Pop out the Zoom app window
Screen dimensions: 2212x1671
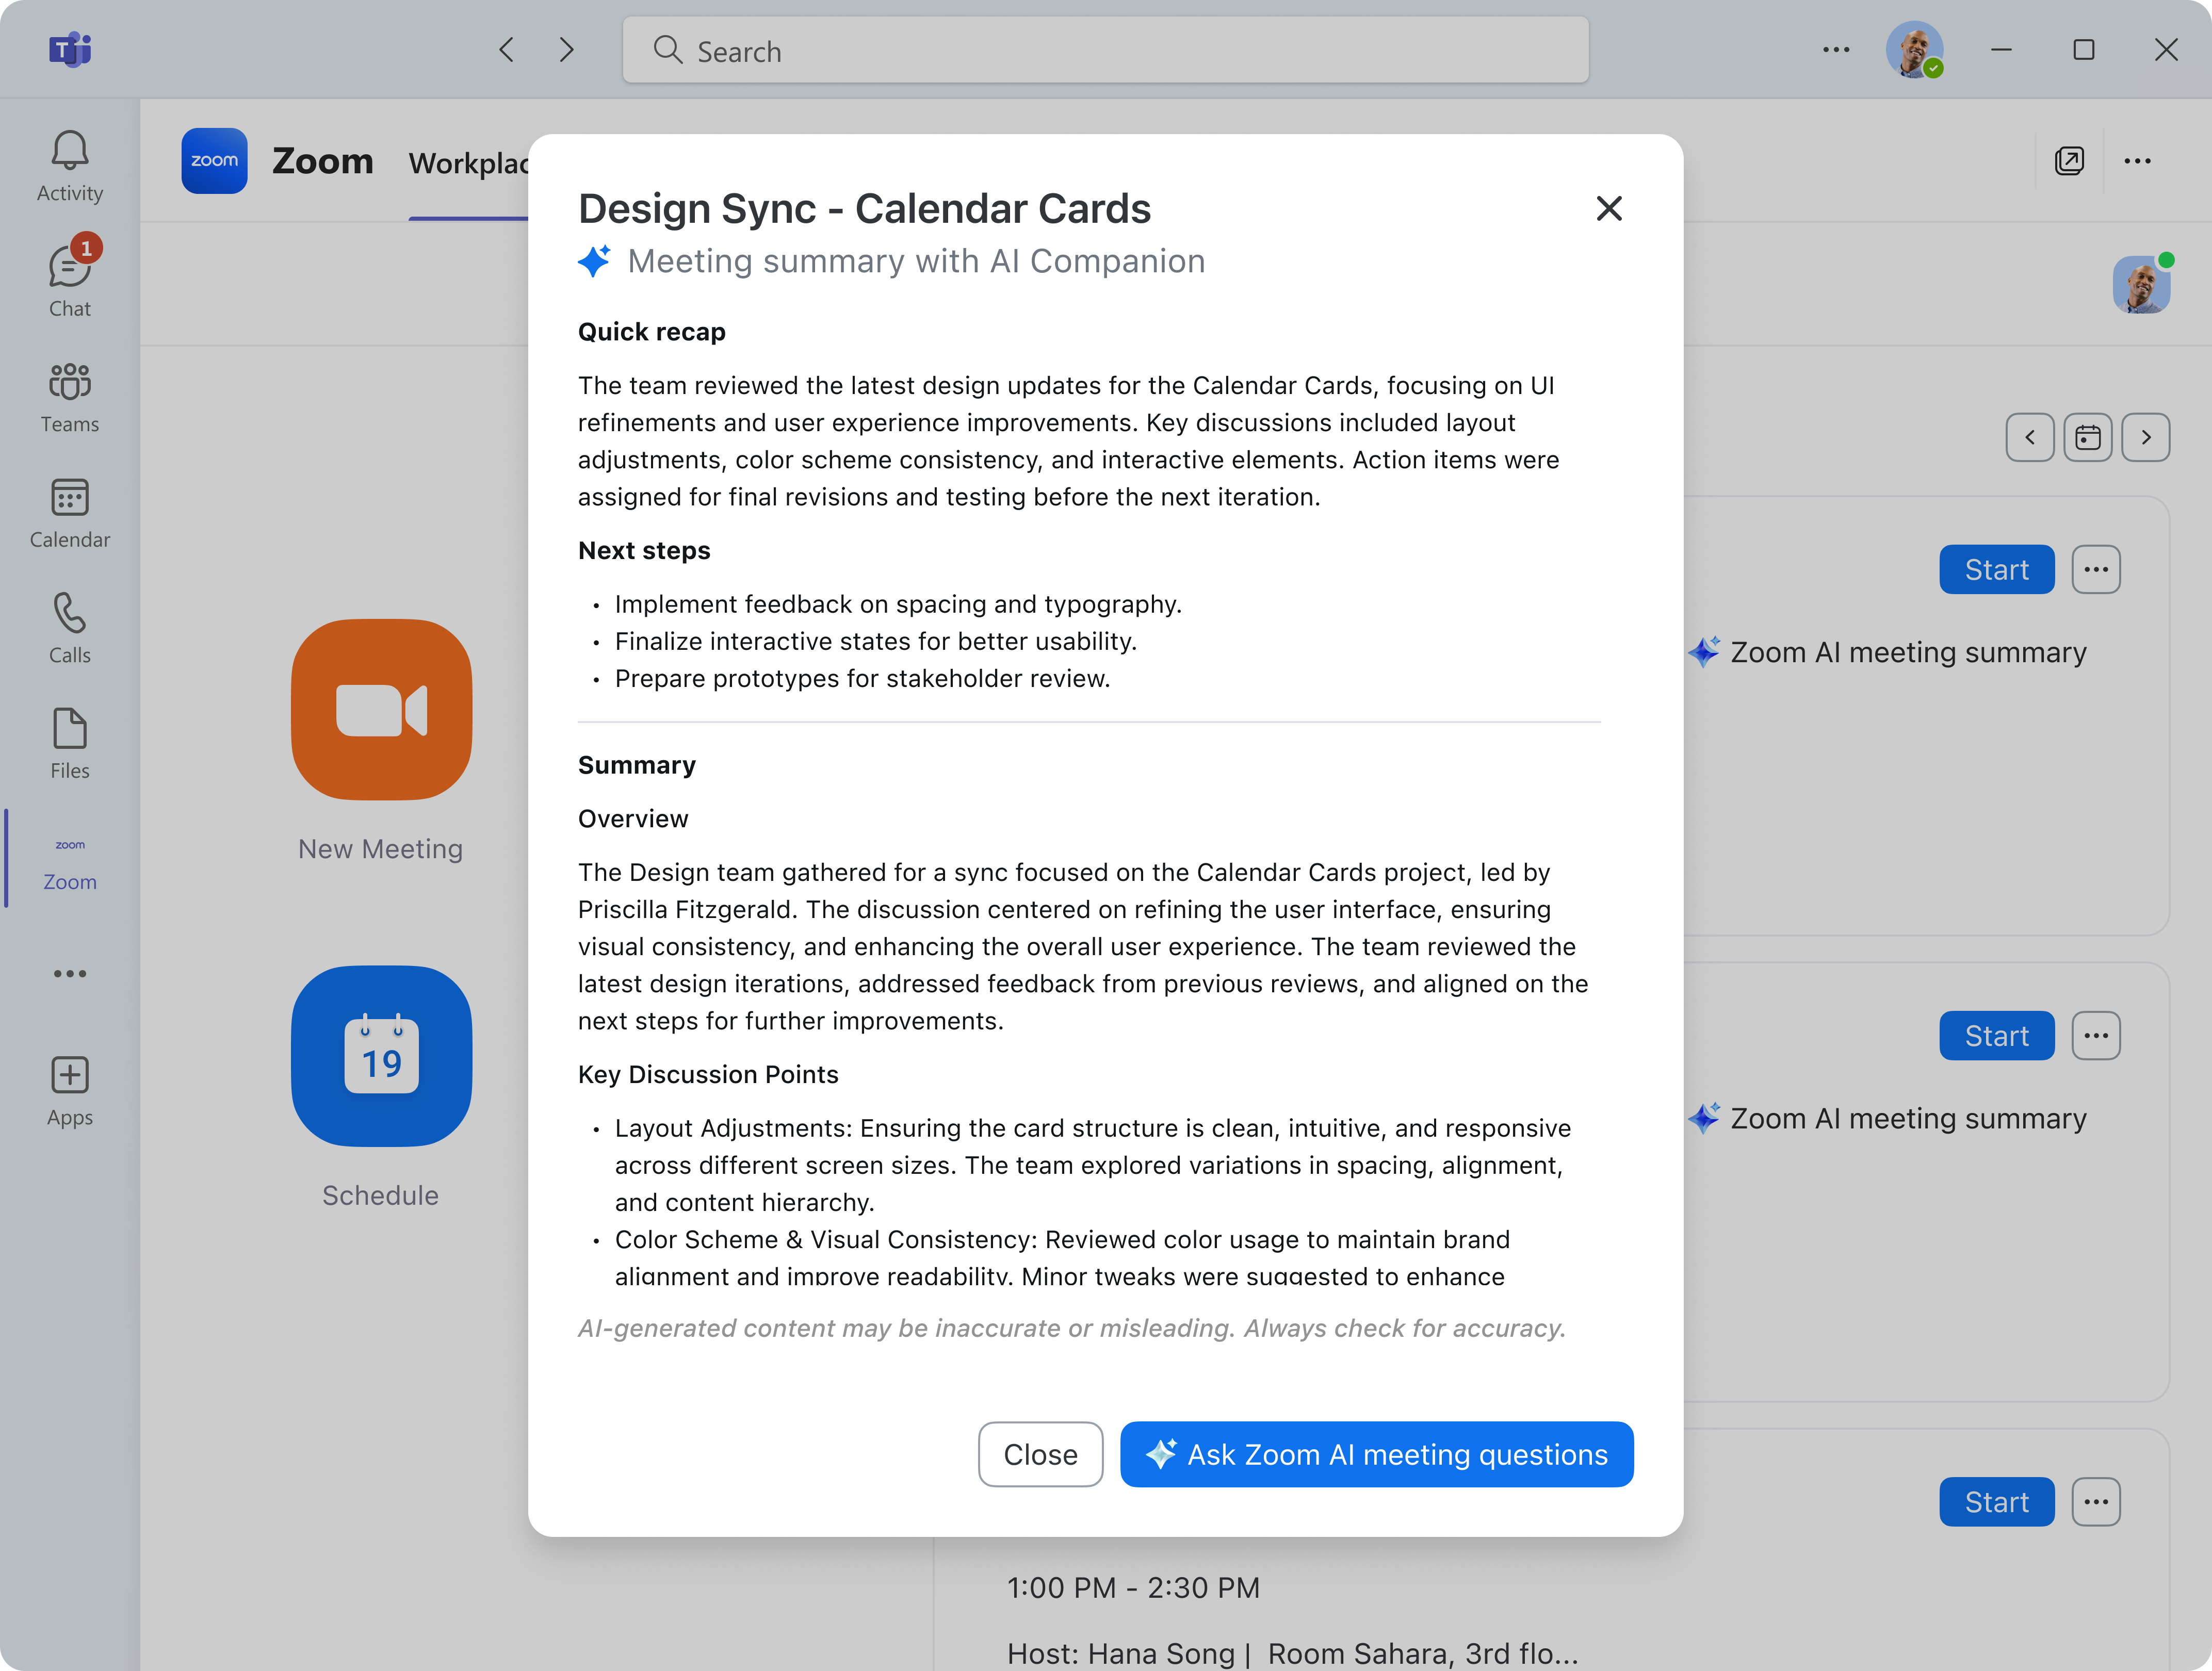point(2069,160)
